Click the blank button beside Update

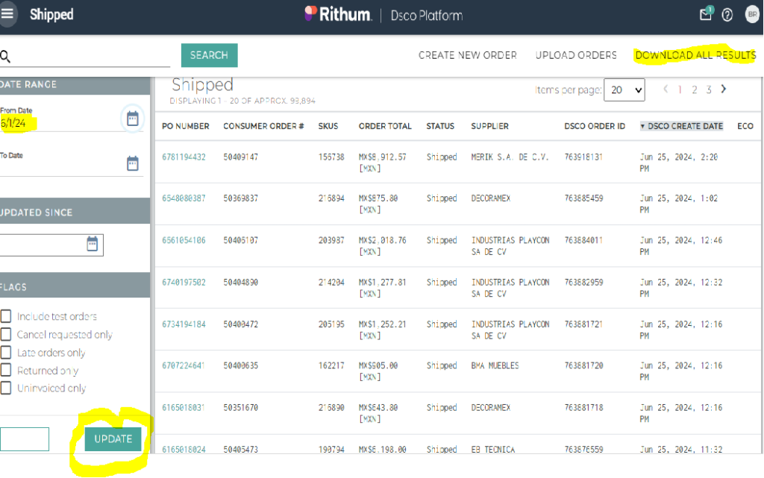(x=25, y=439)
